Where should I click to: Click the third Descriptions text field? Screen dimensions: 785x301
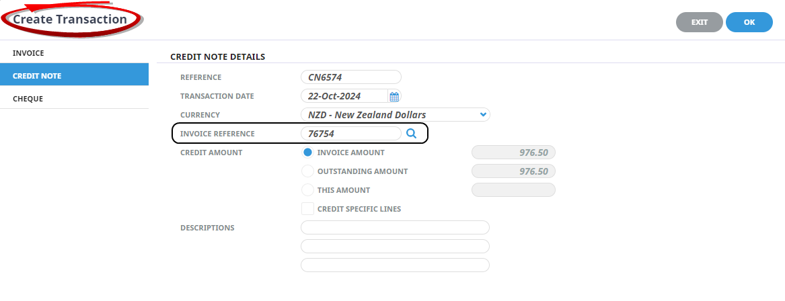tap(395, 265)
